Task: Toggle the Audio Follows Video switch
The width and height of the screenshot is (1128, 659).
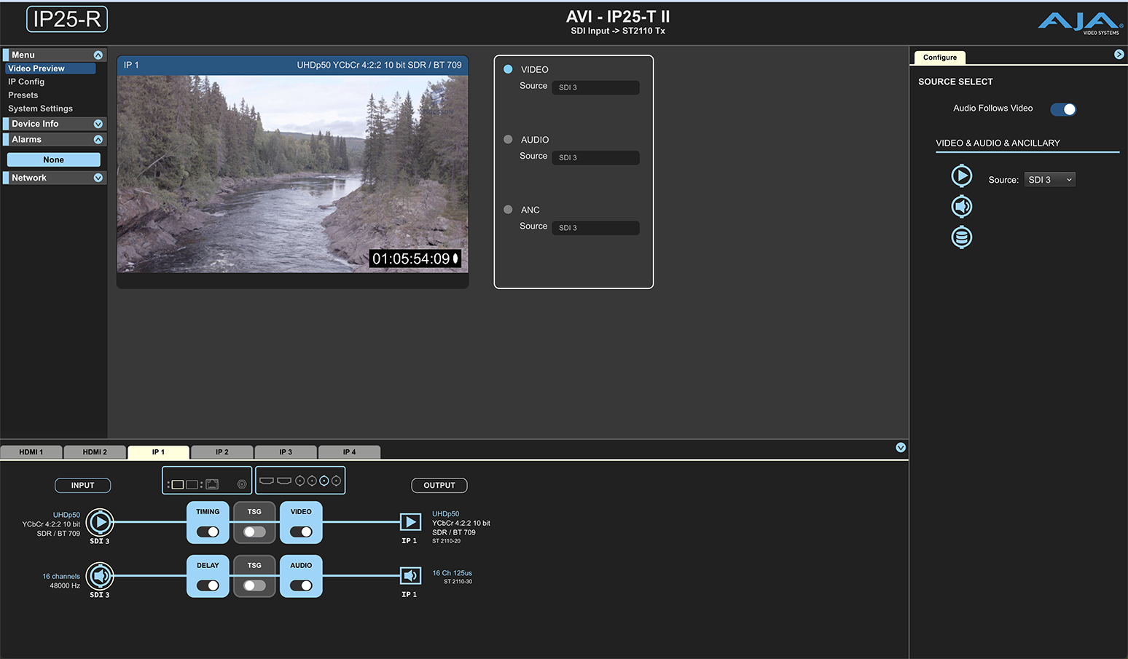Action: (x=1062, y=109)
